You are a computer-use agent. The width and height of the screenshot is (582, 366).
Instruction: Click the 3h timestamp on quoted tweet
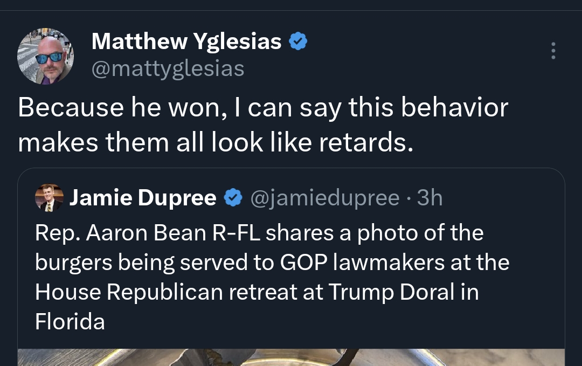pos(429,198)
